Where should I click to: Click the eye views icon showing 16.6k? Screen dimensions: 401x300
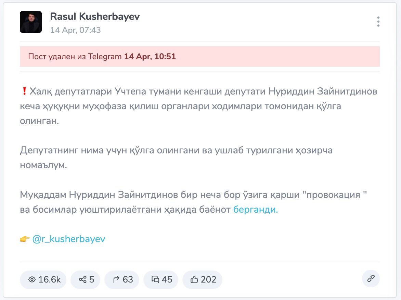tap(32, 280)
